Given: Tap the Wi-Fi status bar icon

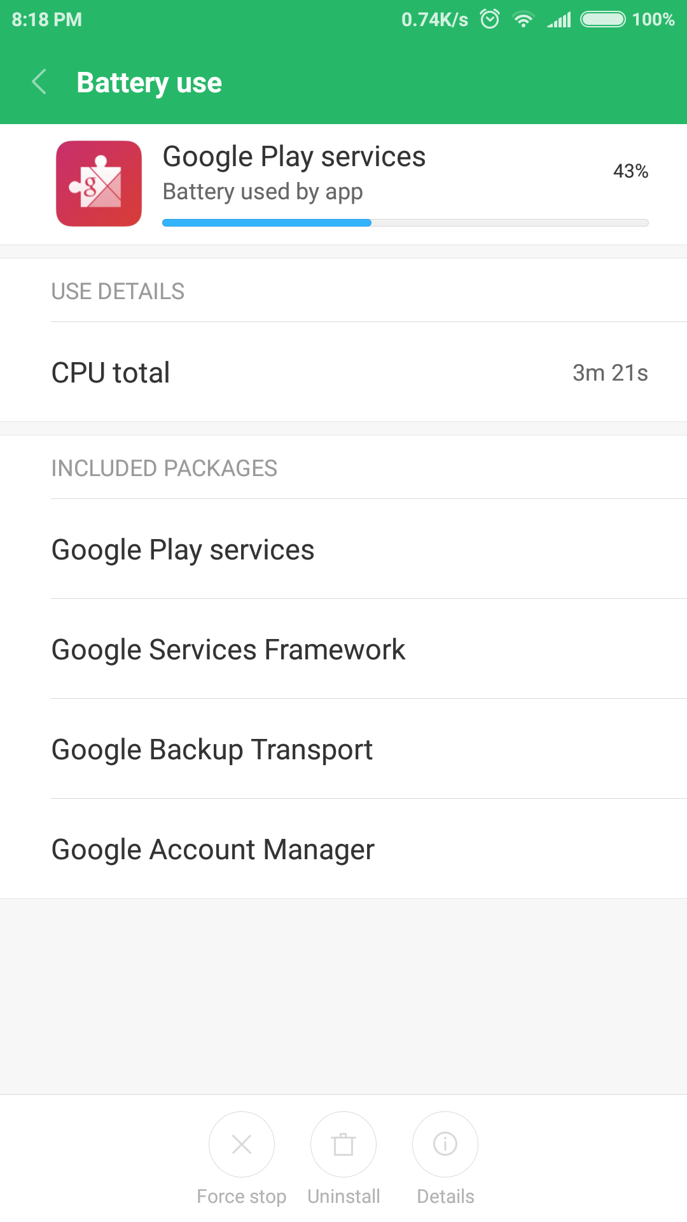Looking at the screenshot, I should [523, 20].
